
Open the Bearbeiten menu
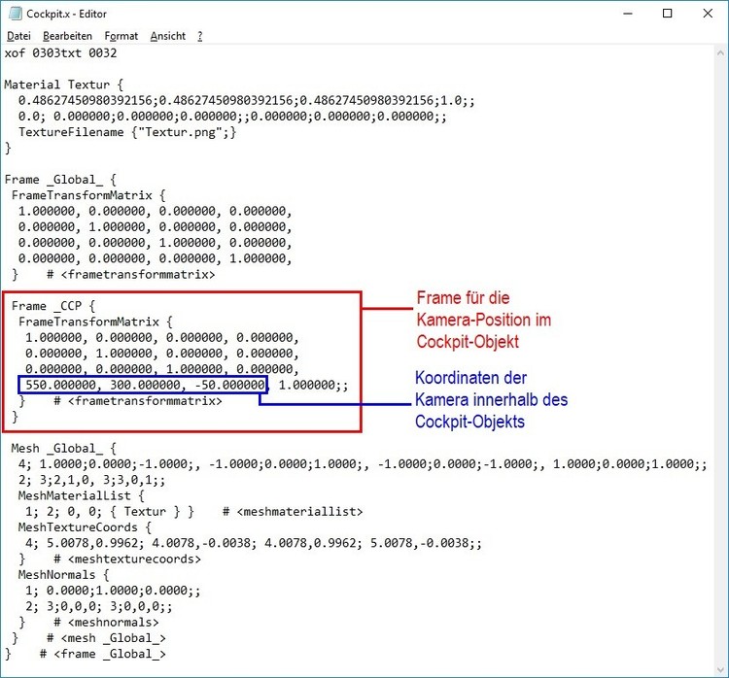click(x=67, y=36)
